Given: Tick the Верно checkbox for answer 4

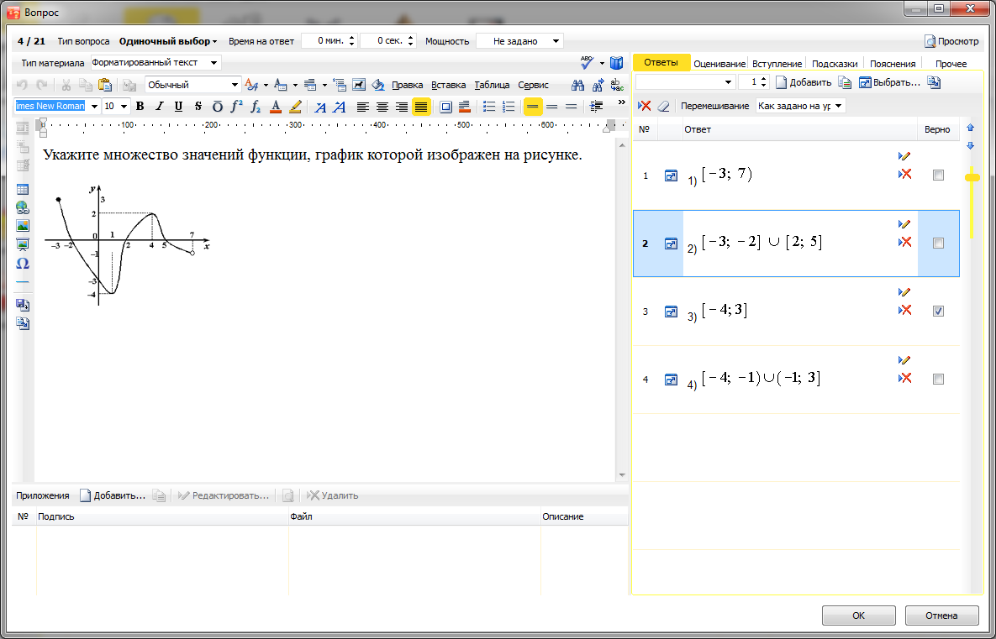Looking at the screenshot, I should [938, 380].
